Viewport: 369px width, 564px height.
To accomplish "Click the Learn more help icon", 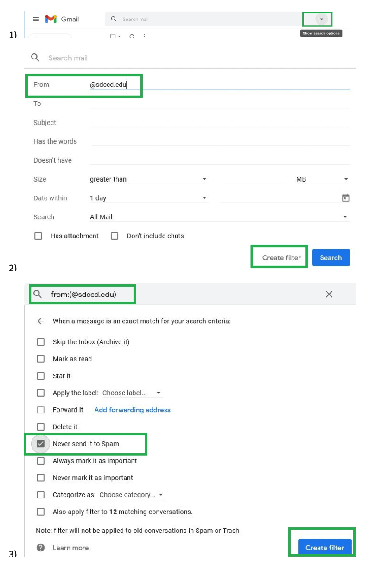I will (x=41, y=548).
